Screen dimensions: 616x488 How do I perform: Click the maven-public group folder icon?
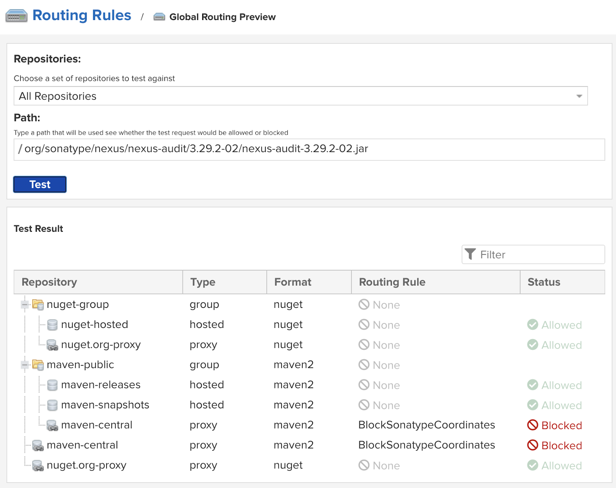click(x=38, y=364)
